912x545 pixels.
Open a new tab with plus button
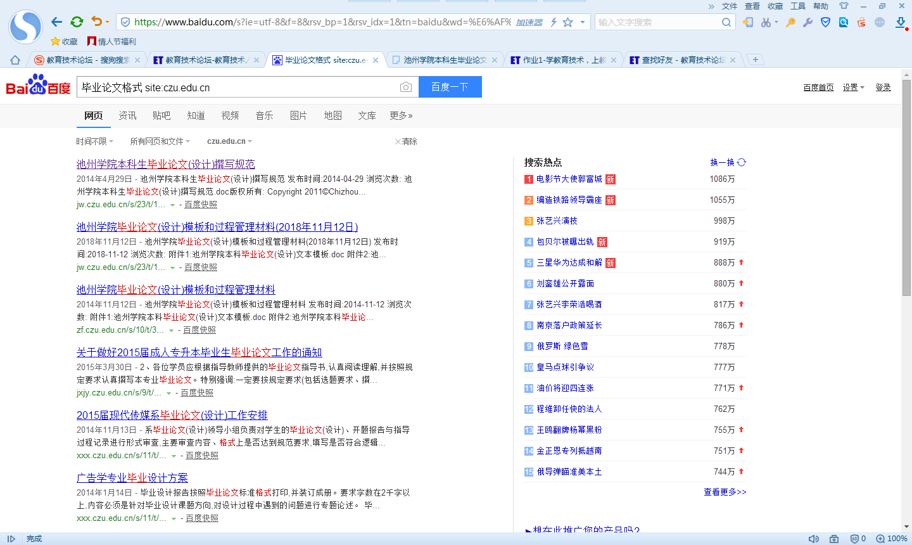click(755, 60)
